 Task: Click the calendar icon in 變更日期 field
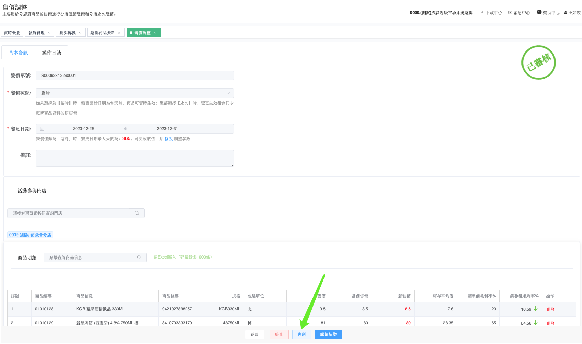tap(42, 129)
